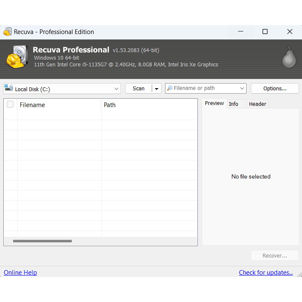Screen dimensions: 302x302
Task: Select the Preview tab
Action: click(214, 103)
